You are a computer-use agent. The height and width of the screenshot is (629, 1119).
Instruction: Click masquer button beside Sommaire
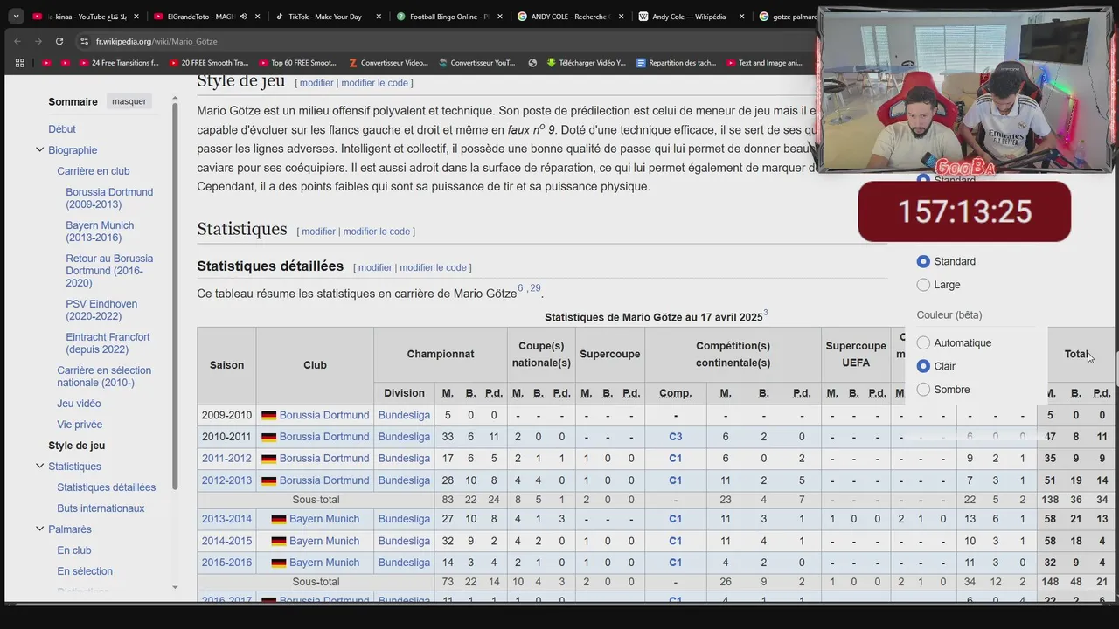click(129, 101)
